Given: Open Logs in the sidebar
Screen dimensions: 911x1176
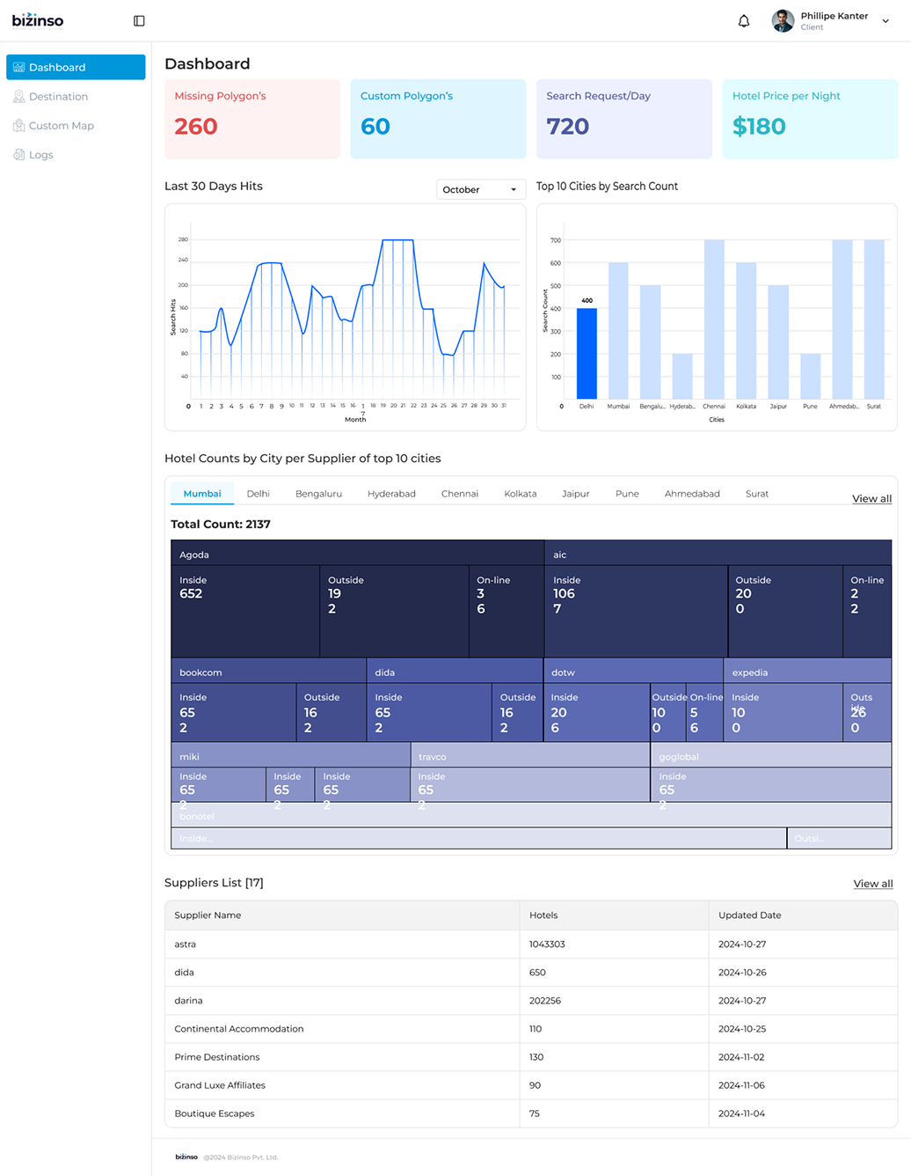Looking at the screenshot, I should click(x=76, y=154).
